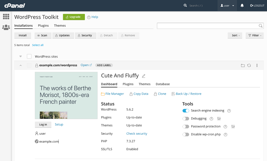Collapse the example.com/wordpress row chevron
This screenshot has height=161, width=267.
tap(21, 65)
